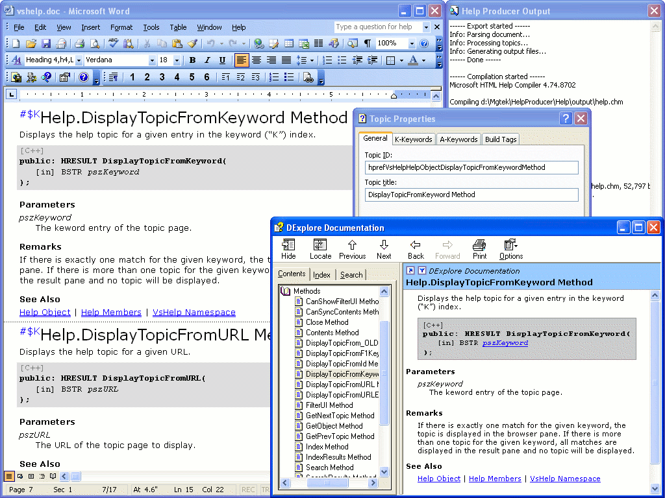This screenshot has width=665, height=498.
Task: Click 'Help Object' link in Word document
Action: pyautogui.click(x=45, y=312)
